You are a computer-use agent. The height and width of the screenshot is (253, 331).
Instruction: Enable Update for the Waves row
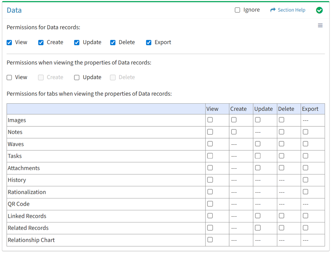tap(258, 144)
